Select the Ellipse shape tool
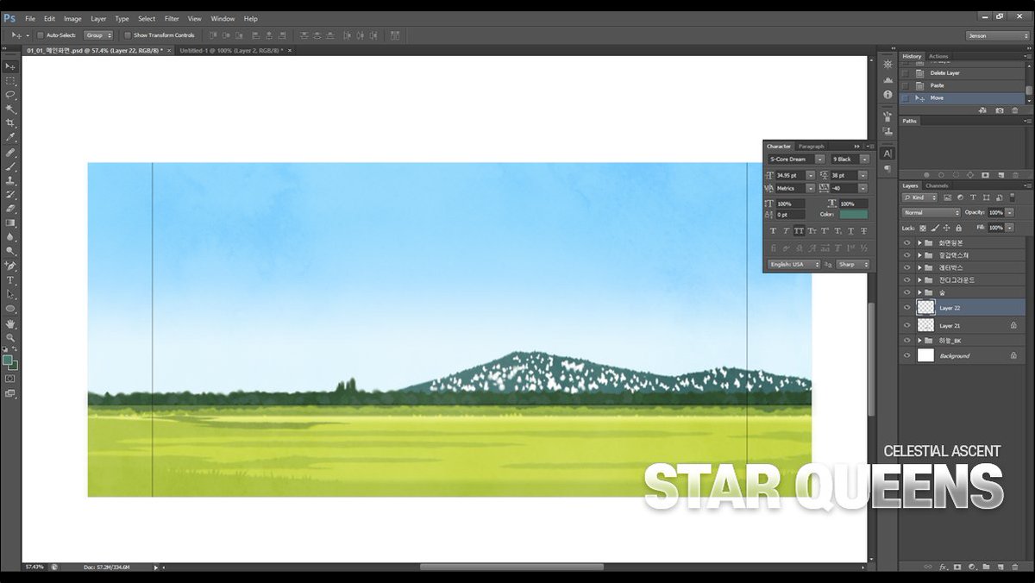The image size is (1035, 583). [x=10, y=308]
